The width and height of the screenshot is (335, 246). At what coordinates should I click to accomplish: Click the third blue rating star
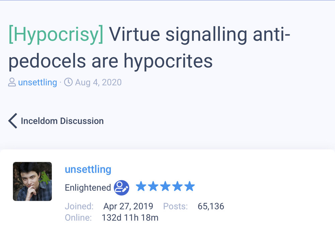pyautogui.click(x=165, y=186)
